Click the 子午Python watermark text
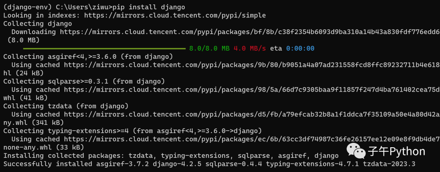 point(397,152)
